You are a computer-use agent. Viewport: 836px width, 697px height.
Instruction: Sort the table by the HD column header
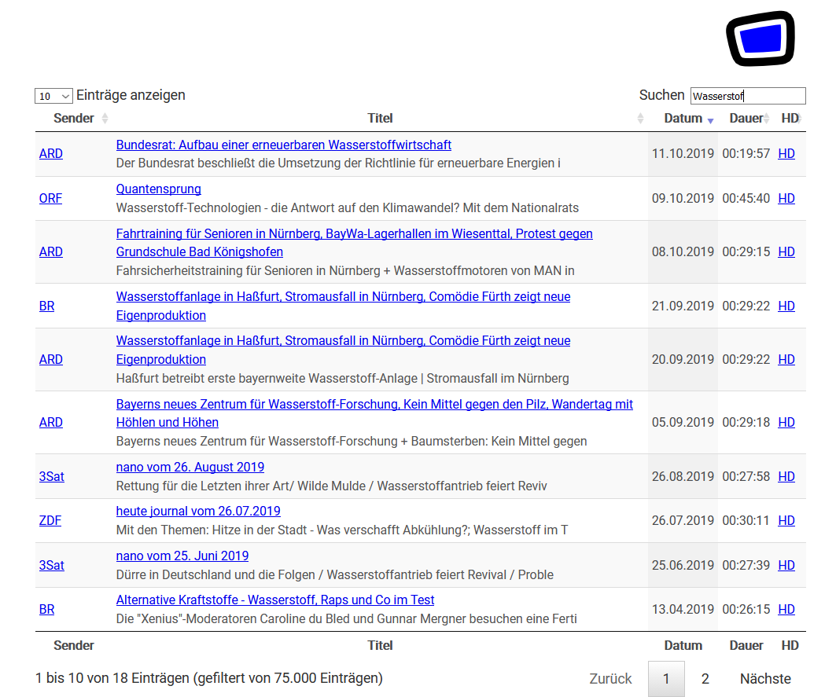pos(790,119)
